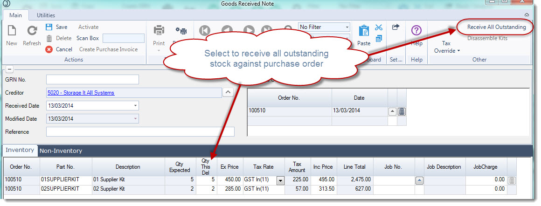
Task: Go to the first record navigation icon
Action: pos(204,30)
